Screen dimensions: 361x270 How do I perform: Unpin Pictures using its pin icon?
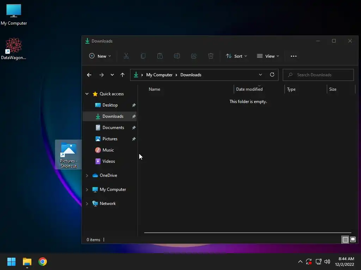pyautogui.click(x=134, y=139)
